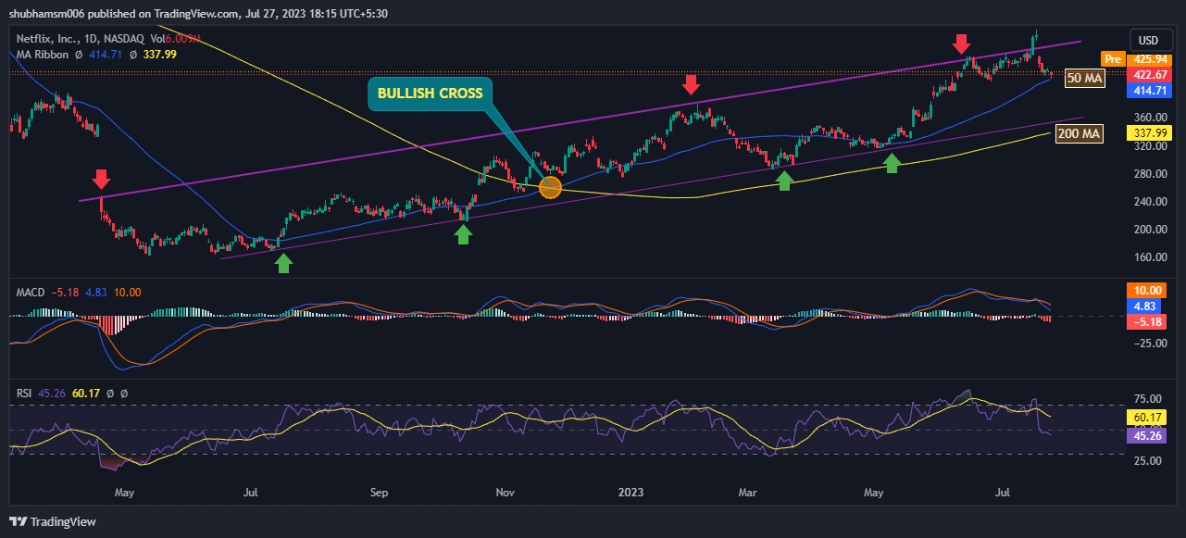The width and height of the screenshot is (1186, 538).
Task: Click the yellow 60.17 RSI axis label
Action: click(x=1147, y=418)
